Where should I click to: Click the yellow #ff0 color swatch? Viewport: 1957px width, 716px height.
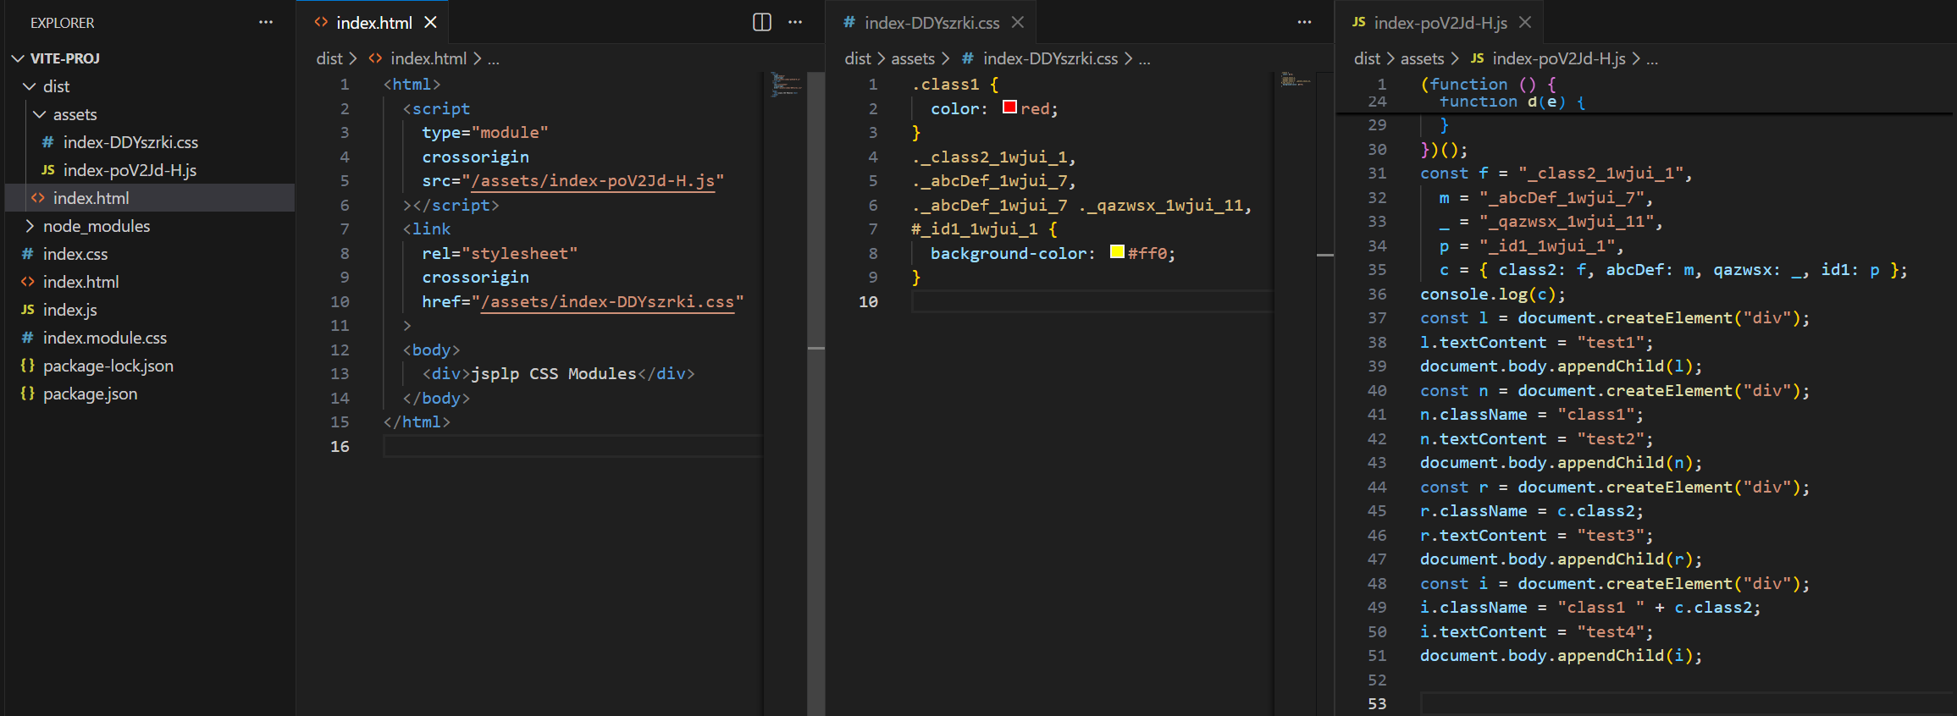pos(1117,252)
